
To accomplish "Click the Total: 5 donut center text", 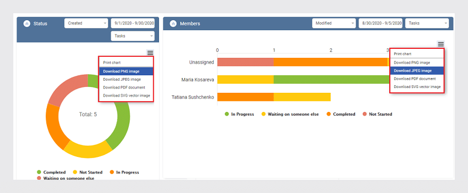I will click(x=88, y=114).
